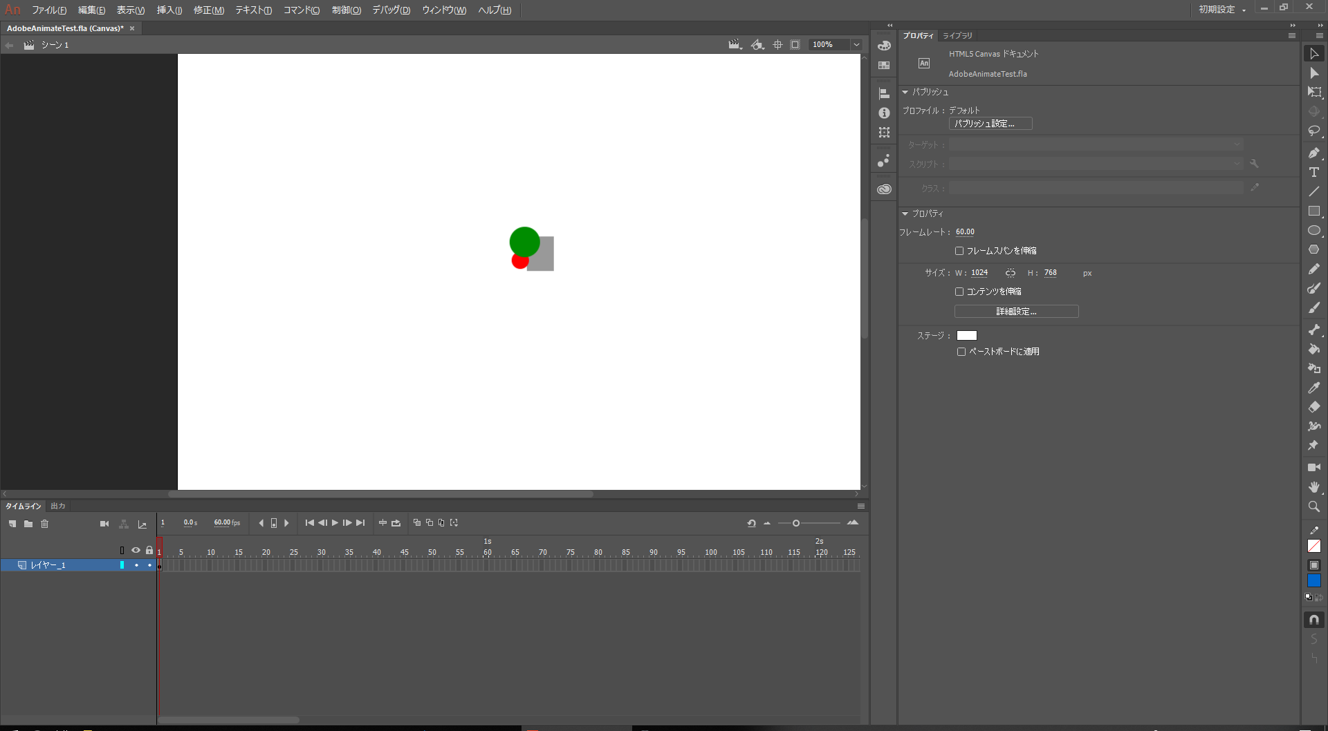Switch to the 出力 tab

[x=58, y=506]
